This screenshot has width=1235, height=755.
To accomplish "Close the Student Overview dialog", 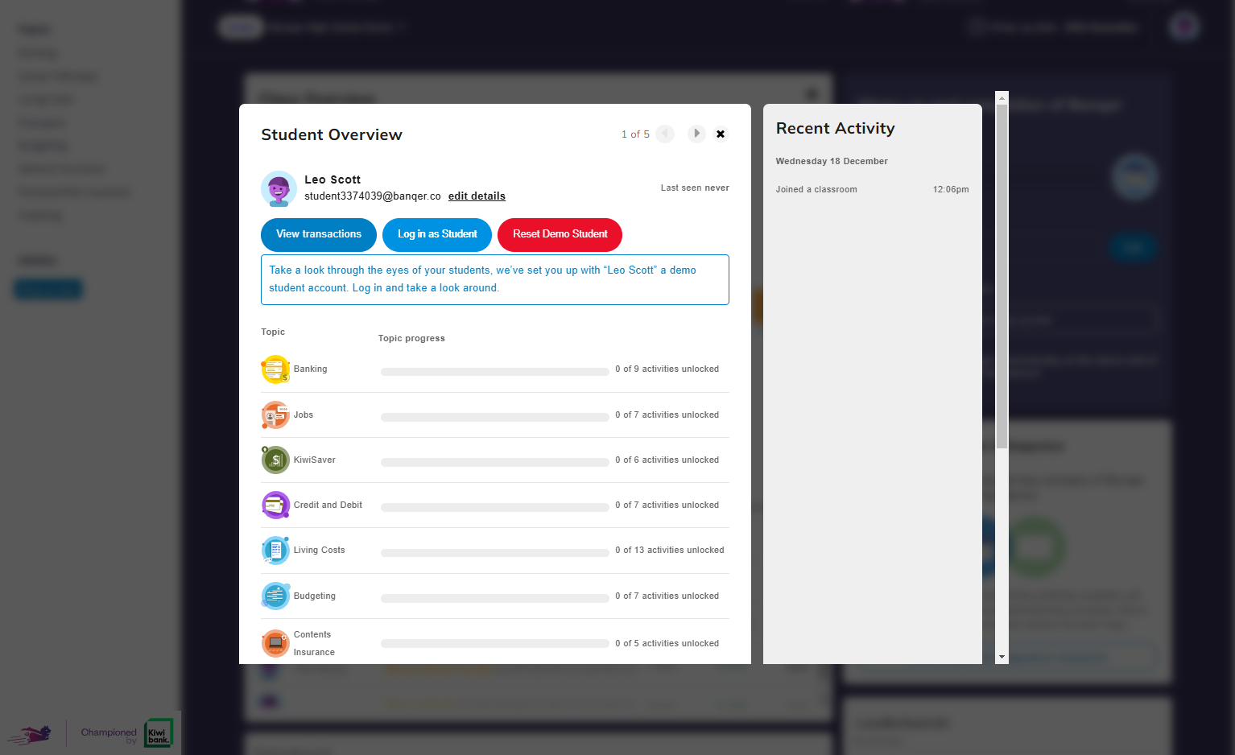I will click(x=721, y=134).
